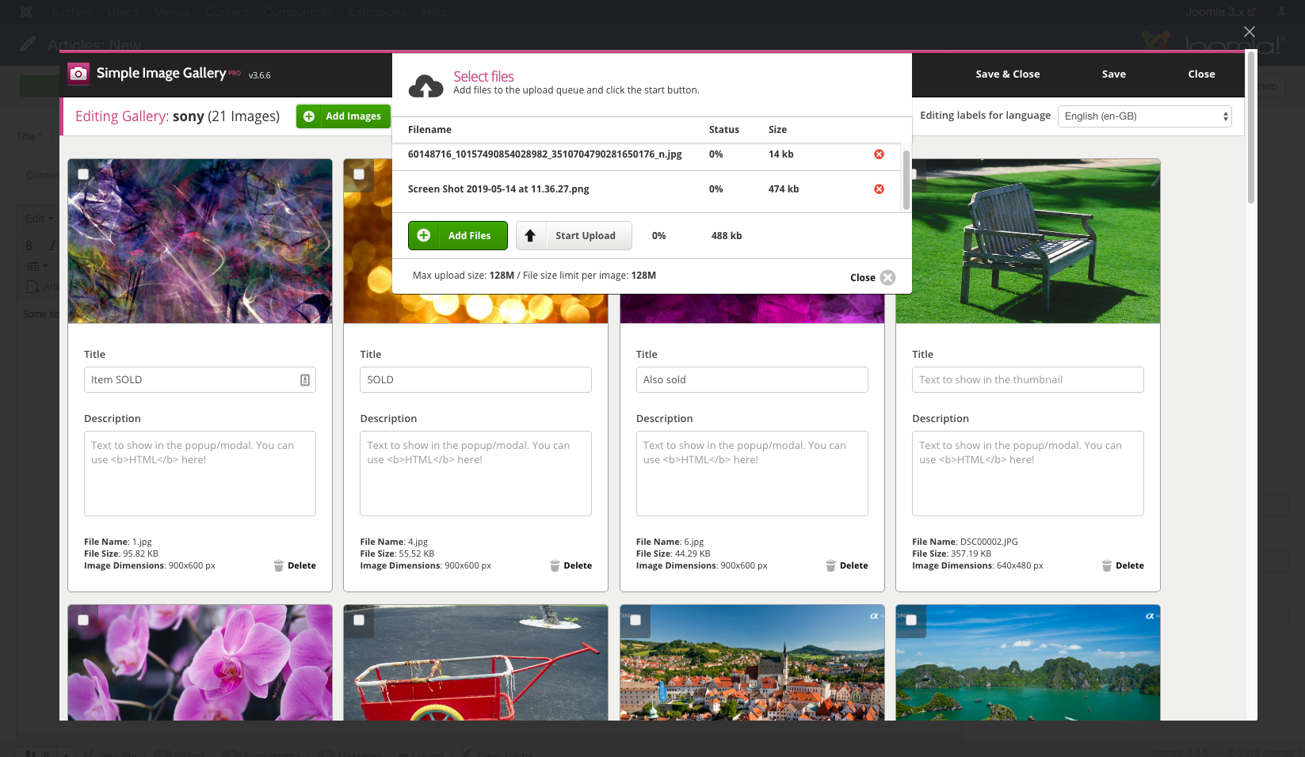Open the Components menu
The width and height of the screenshot is (1305, 757).
298,12
